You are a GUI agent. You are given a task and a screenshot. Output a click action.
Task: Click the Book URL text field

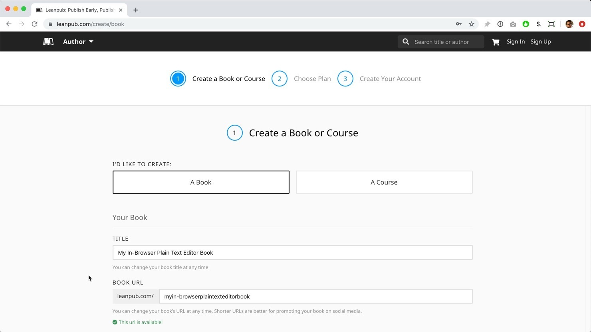(x=315, y=297)
